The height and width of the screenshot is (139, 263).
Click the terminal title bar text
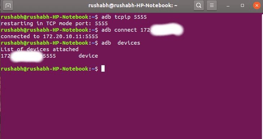(133, 5)
